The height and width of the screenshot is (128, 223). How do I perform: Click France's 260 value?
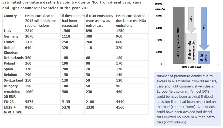[89, 42]
